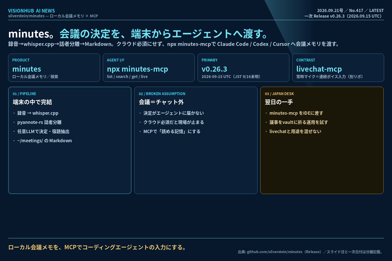Screen dimensions: 392x261
Task: Click bullet 'minutes-mcp をIDEに差す'
Action: (x=296, y=113)
